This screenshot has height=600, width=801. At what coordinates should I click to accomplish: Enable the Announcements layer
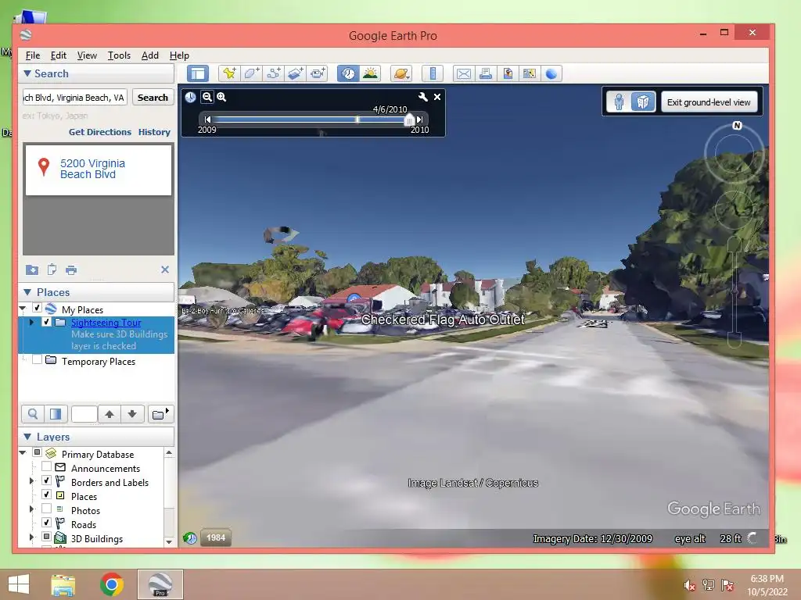pyautogui.click(x=46, y=466)
